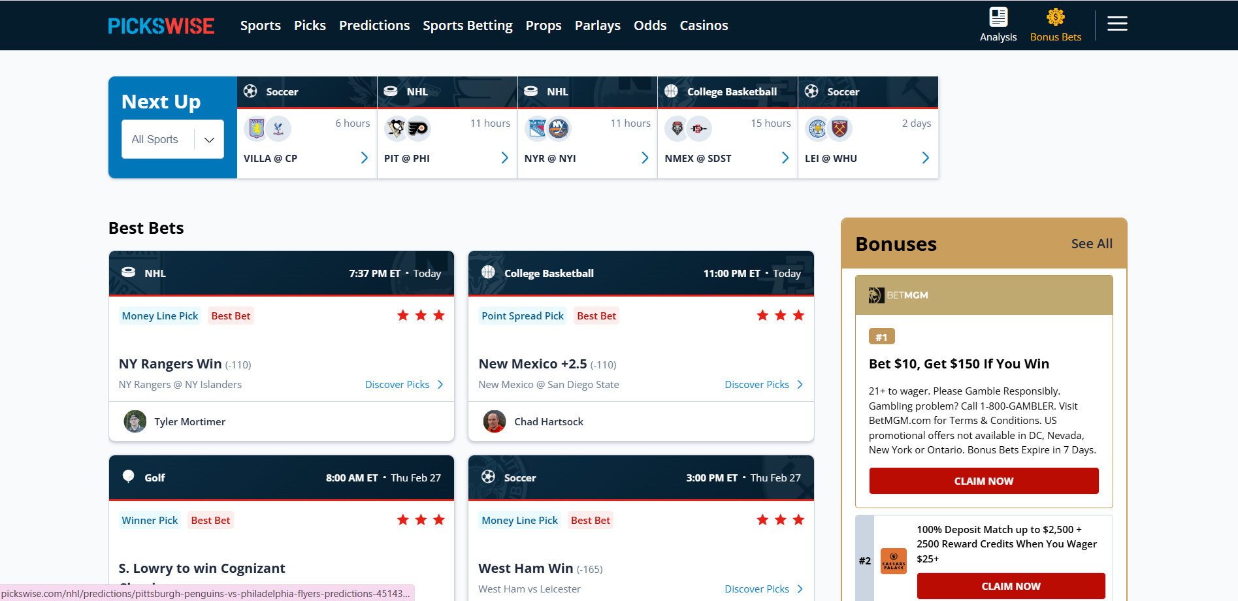Viewport: 1238px width, 601px height.
Task: Click Discover Picks for West Ham Win
Action: click(764, 589)
